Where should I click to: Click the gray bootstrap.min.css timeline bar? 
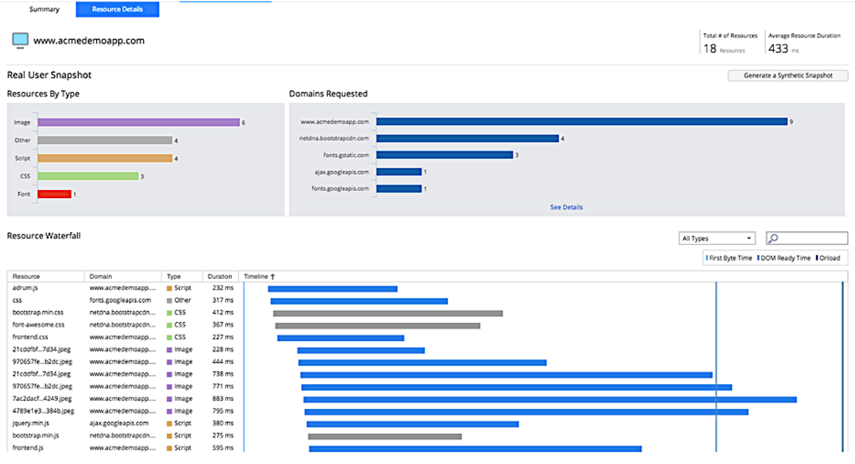[x=388, y=314]
